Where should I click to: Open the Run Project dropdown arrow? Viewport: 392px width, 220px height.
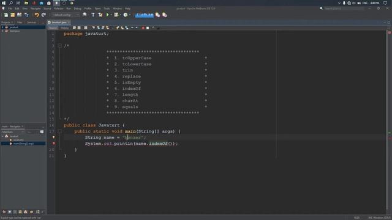(111, 15)
